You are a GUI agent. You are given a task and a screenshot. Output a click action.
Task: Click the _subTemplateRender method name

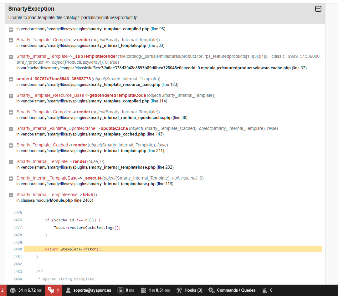point(95,57)
